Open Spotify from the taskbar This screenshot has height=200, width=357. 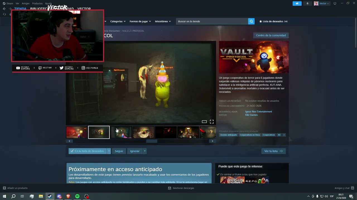click(78, 196)
